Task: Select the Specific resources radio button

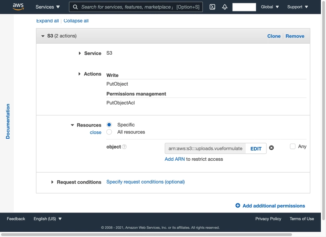Action: [x=109, y=125]
